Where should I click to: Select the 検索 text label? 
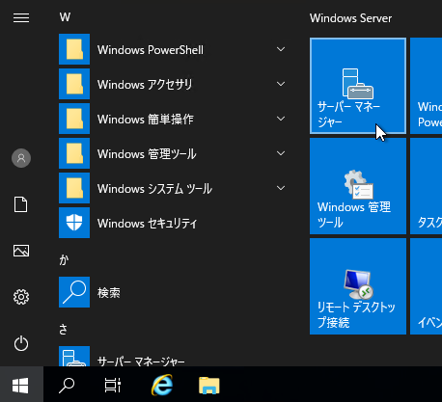(109, 293)
